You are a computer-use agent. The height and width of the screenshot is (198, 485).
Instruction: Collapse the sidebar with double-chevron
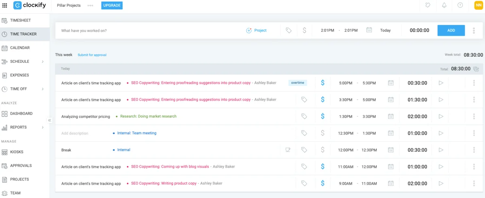tap(49, 120)
